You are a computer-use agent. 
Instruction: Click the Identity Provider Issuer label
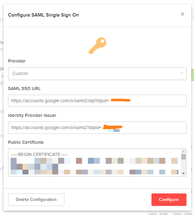(x=32, y=115)
